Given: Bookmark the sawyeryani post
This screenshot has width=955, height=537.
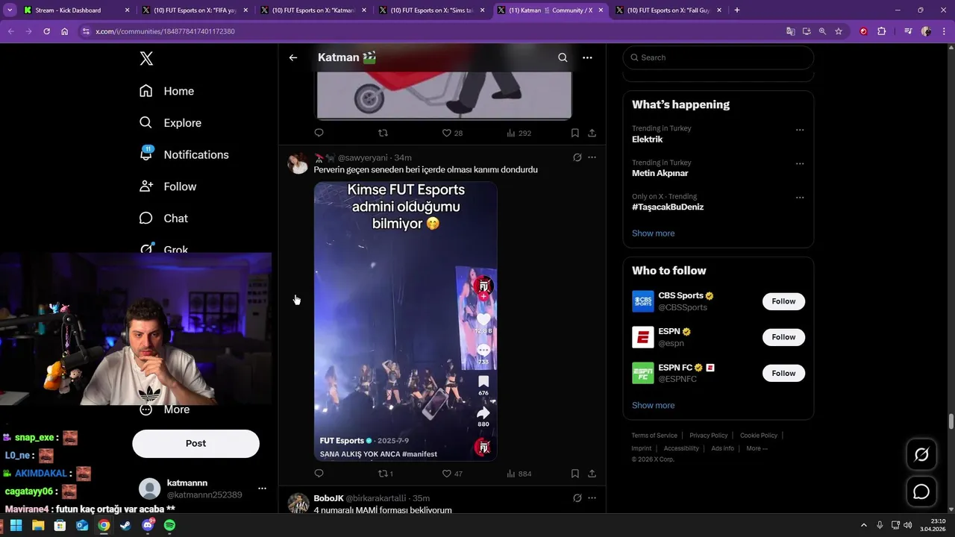Looking at the screenshot, I should (574, 473).
